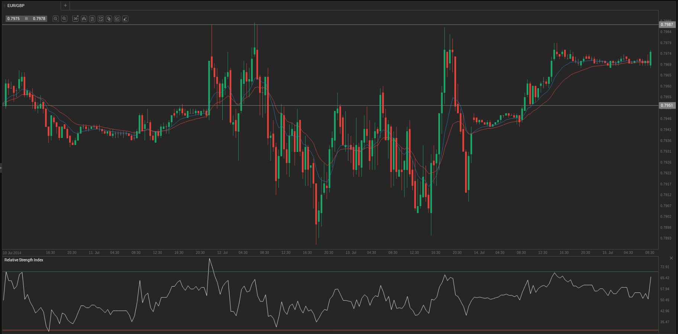Open the candlestick chart type selector
The image size is (678, 334).
click(84, 19)
